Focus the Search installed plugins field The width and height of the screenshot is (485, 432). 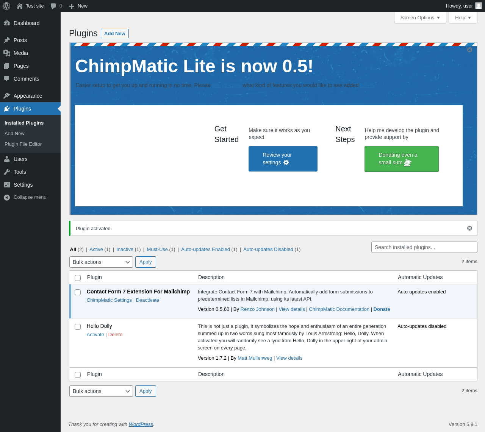tap(424, 247)
